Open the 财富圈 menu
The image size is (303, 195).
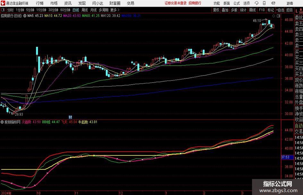pyautogui.click(x=115, y=3)
